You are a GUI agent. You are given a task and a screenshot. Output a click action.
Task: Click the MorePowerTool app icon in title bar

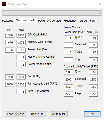[4, 4]
